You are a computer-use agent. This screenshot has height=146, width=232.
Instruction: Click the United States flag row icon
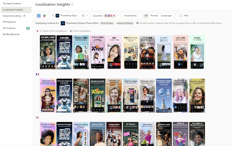[37, 118]
